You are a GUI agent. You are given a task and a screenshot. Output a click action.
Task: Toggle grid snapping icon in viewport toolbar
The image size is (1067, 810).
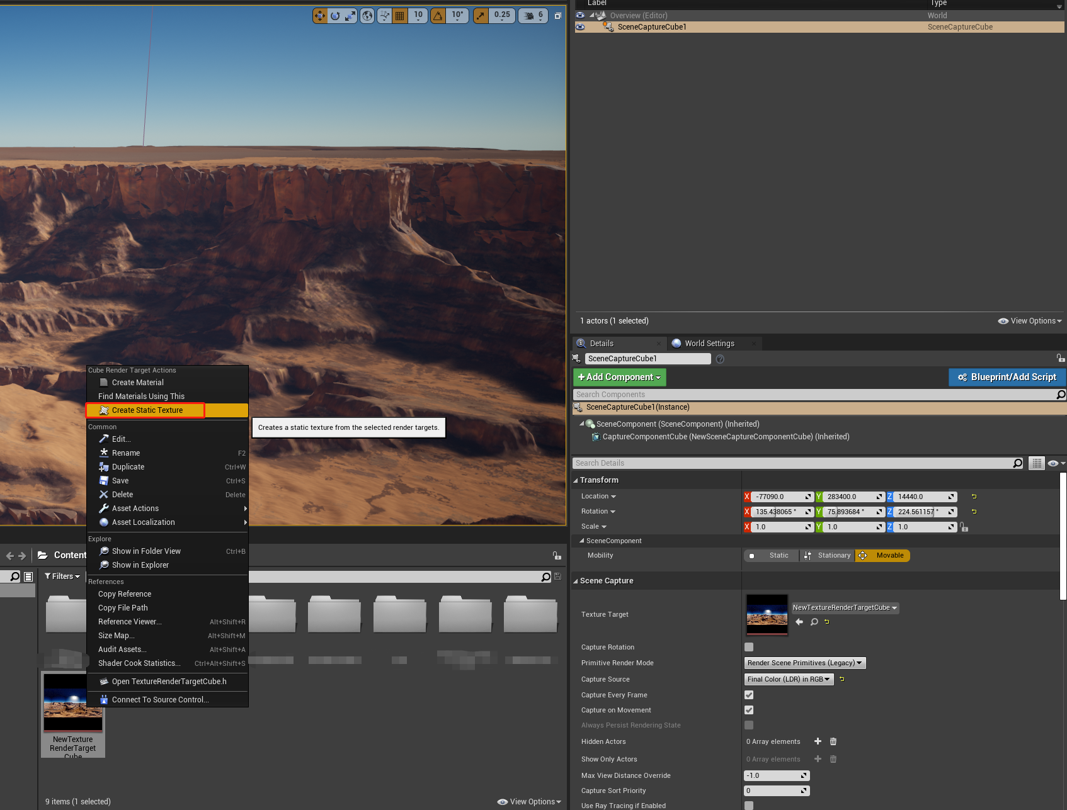point(399,16)
